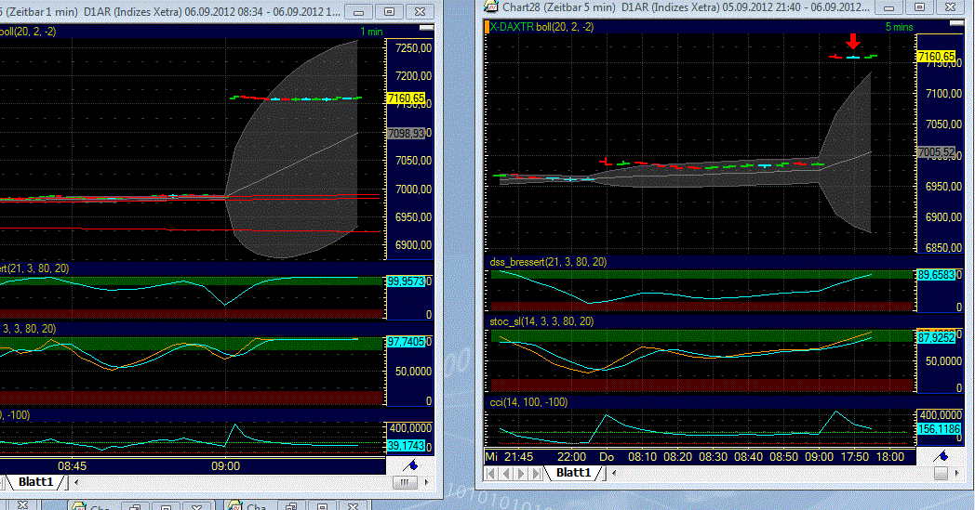This screenshot has height=510, width=975.
Task: Click '1 min' timeframe label
Action: tap(371, 32)
